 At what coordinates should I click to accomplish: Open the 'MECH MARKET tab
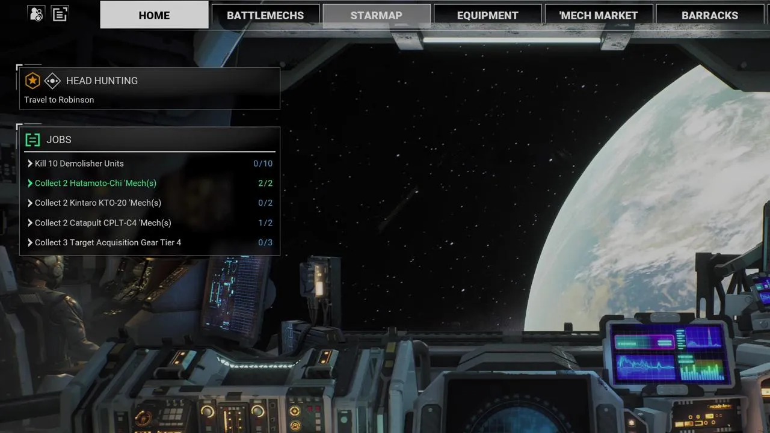[x=599, y=16]
